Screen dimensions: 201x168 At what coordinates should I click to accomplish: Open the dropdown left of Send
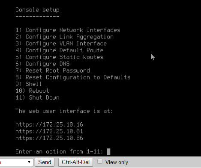click(16, 162)
